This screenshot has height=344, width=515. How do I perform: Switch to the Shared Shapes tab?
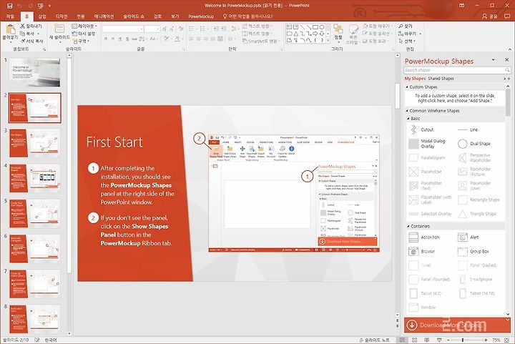(441, 79)
